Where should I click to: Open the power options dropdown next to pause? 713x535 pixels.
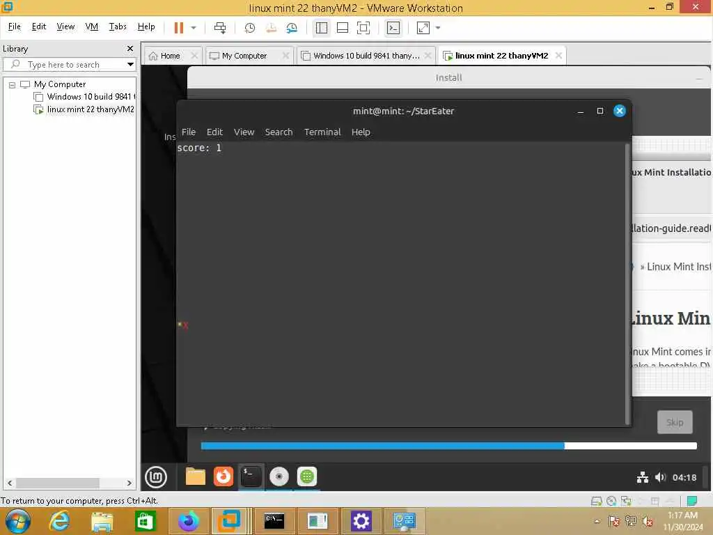click(x=194, y=28)
